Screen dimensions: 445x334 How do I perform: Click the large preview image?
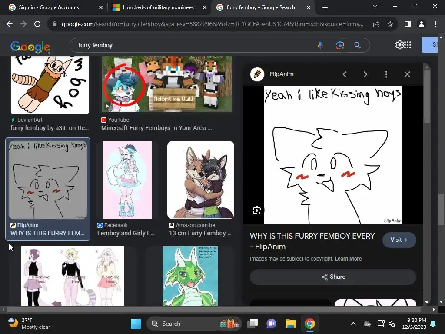point(333,155)
